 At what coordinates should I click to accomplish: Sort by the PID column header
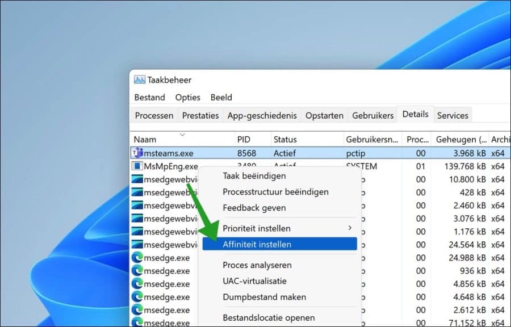pyautogui.click(x=253, y=139)
